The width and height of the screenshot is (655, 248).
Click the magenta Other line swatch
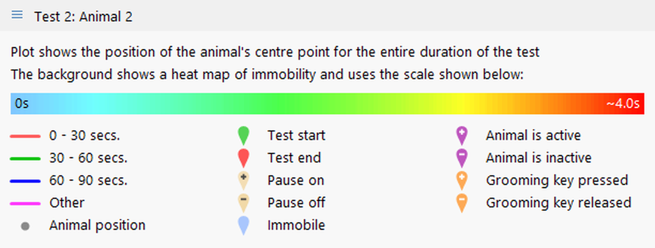pos(25,204)
